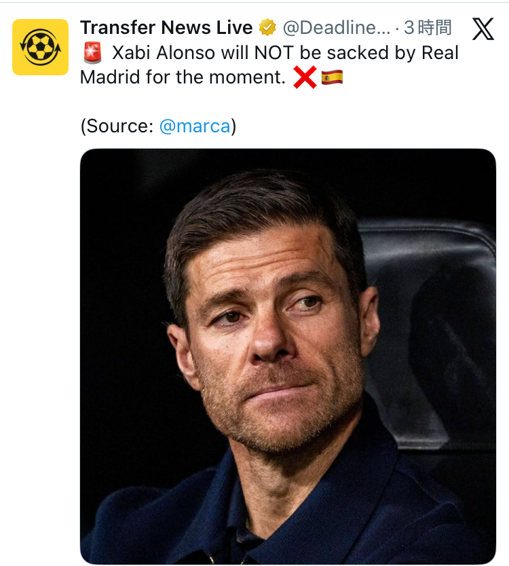Click the "(Source:" text
The image size is (509, 566).
(x=117, y=126)
